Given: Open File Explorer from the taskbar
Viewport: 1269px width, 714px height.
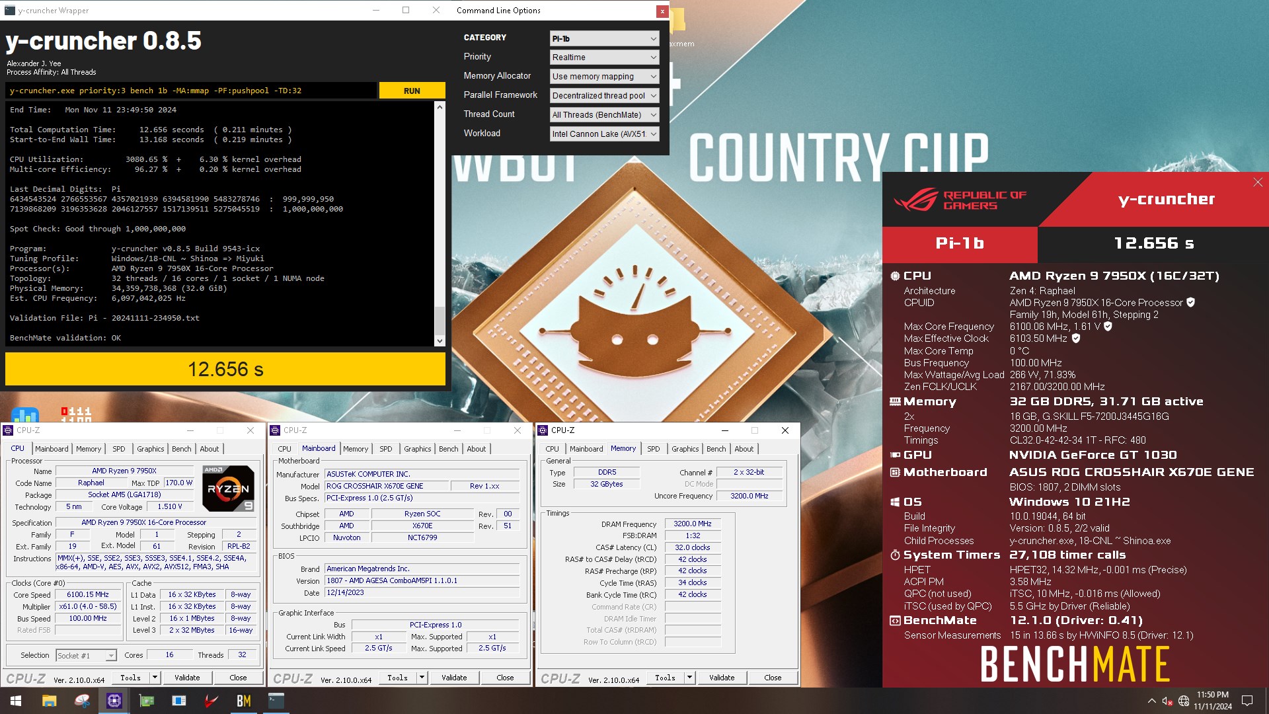Looking at the screenshot, I should [x=50, y=701].
